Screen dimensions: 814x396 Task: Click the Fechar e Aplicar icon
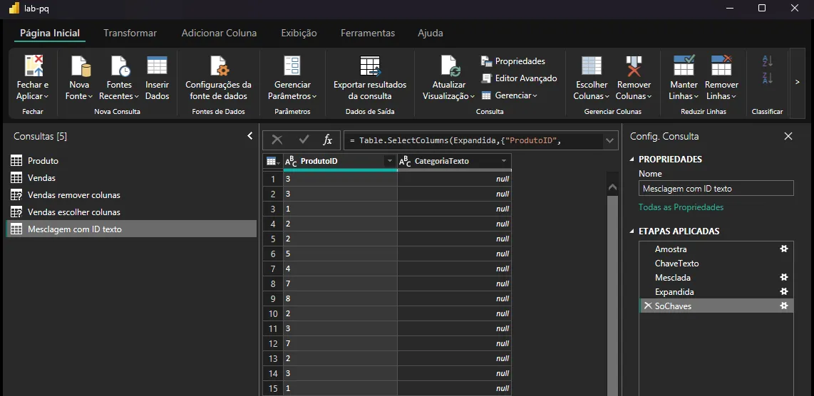point(33,66)
